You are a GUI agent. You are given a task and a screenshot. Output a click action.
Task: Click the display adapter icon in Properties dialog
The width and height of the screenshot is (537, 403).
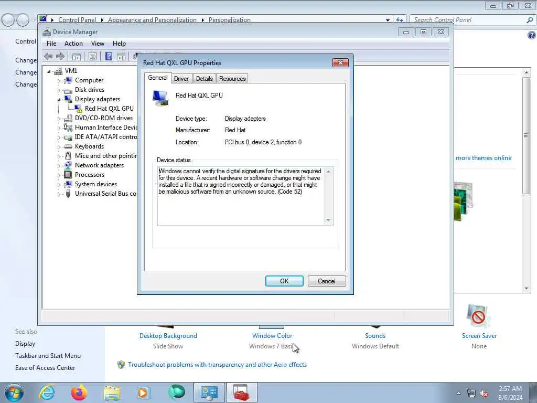pos(160,98)
